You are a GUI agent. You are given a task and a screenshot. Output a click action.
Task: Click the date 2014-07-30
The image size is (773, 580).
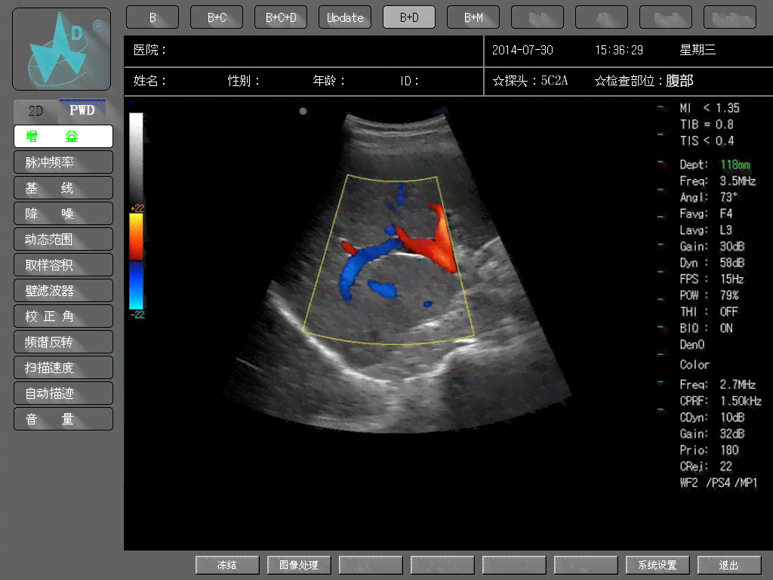click(522, 51)
